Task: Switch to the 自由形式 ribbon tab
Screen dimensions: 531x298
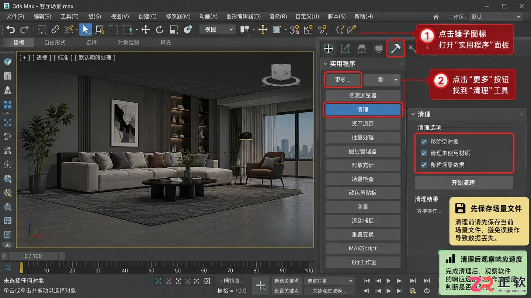Action: pos(55,43)
